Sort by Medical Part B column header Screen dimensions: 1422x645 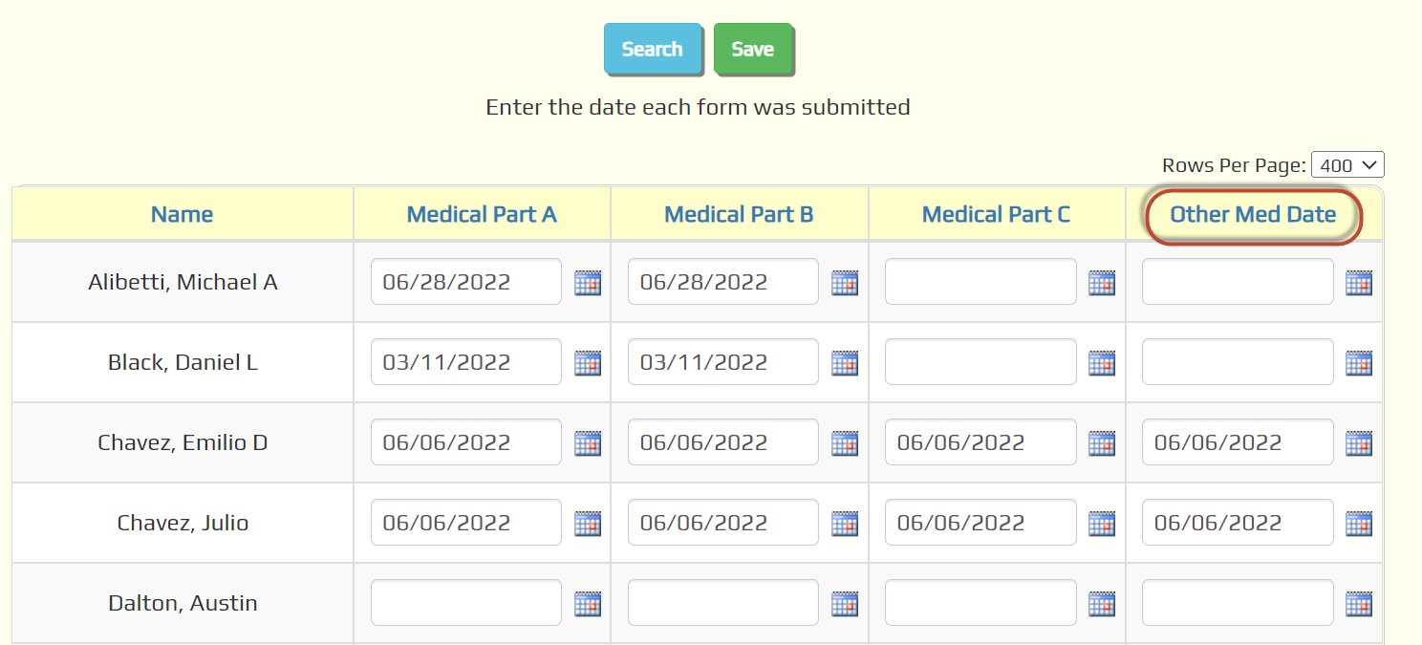click(x=739, y=214)
